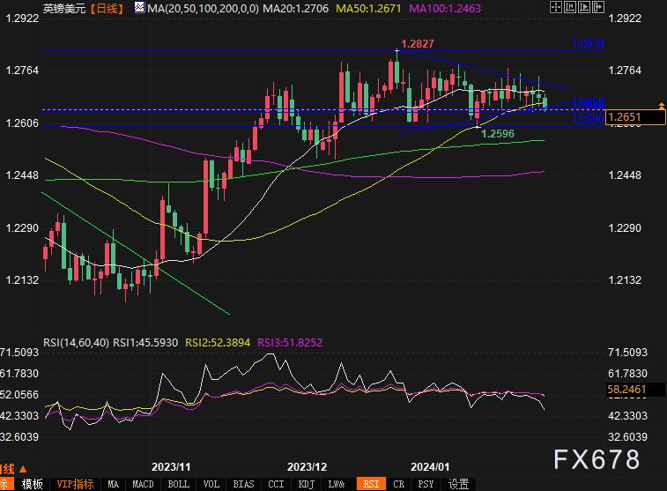Image resolution: width=667 pixels, height=491 pixels.
Task: Open the VIP指标 indicators menu
Action: [75, 484]
